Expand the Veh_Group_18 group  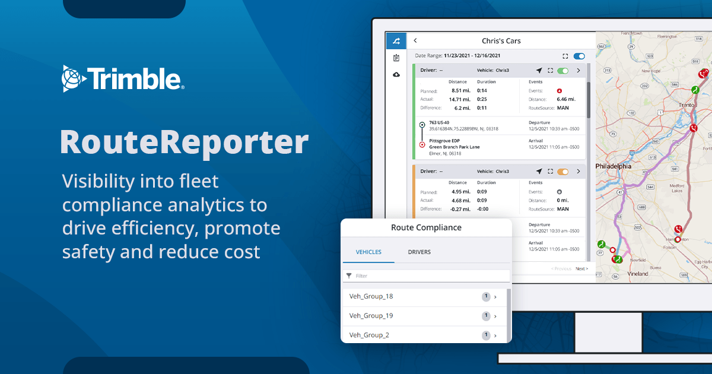tap(494, 297)
